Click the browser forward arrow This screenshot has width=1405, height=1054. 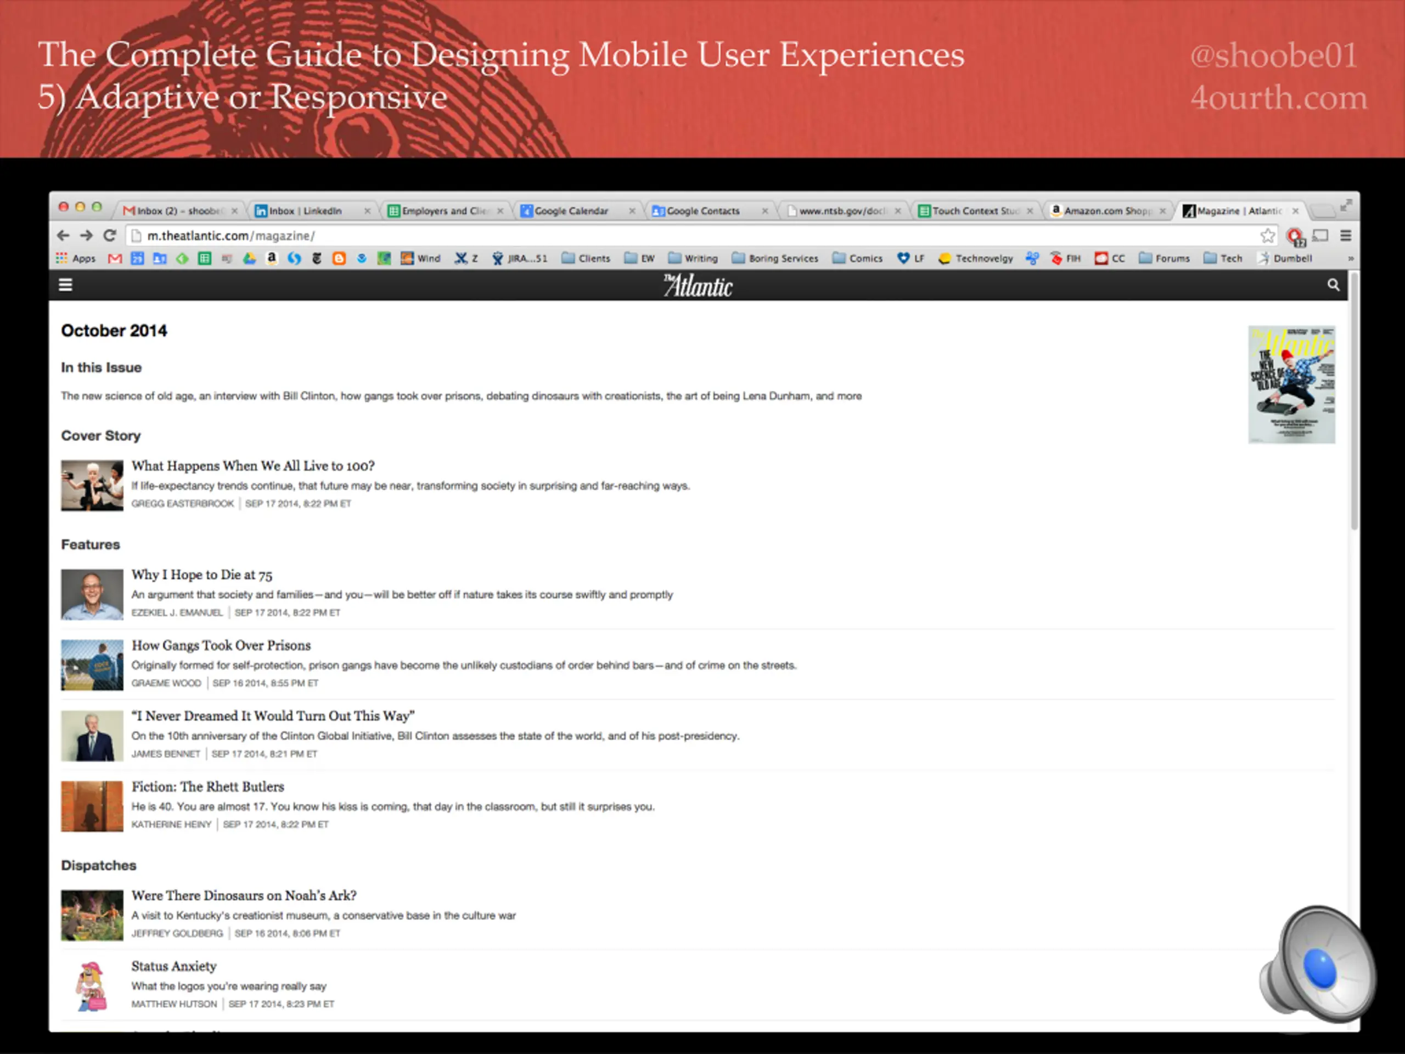[x=86, y=236]
